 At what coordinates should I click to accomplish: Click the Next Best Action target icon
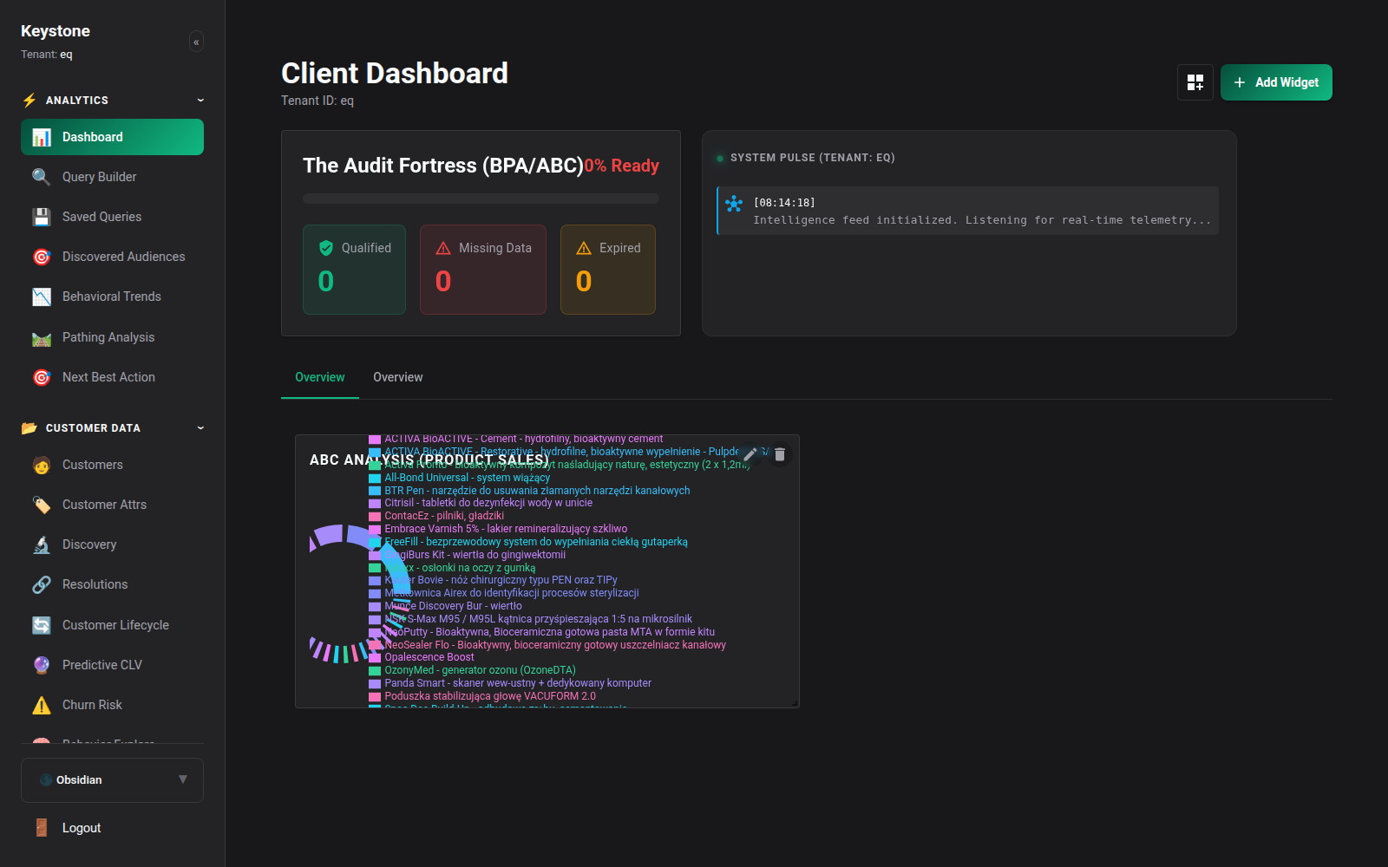42,377
